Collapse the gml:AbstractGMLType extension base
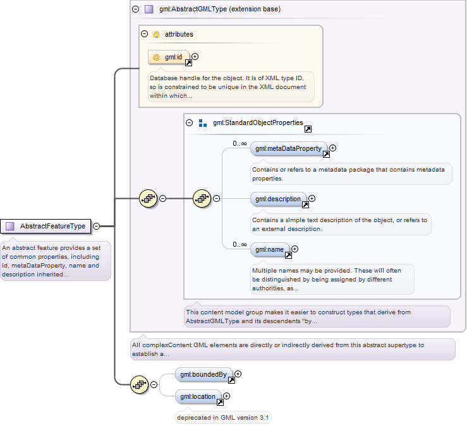Viewport: 467px width, 426px height. click(x=135, y=9)
